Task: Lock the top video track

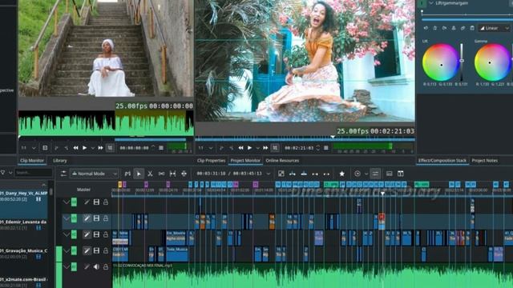Action: pos(106,202)
